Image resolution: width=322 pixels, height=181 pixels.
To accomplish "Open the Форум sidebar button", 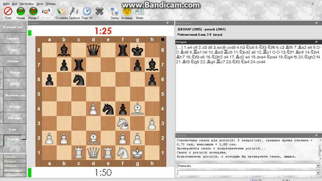I will (15, 72).
